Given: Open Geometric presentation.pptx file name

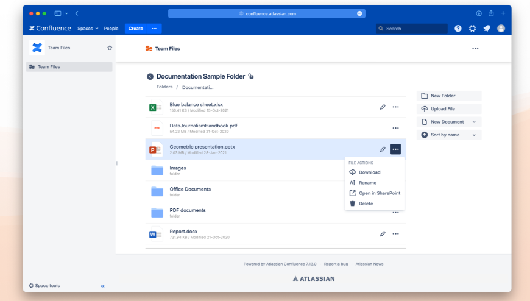Looking at the screenshot, I should coord(202,147).
